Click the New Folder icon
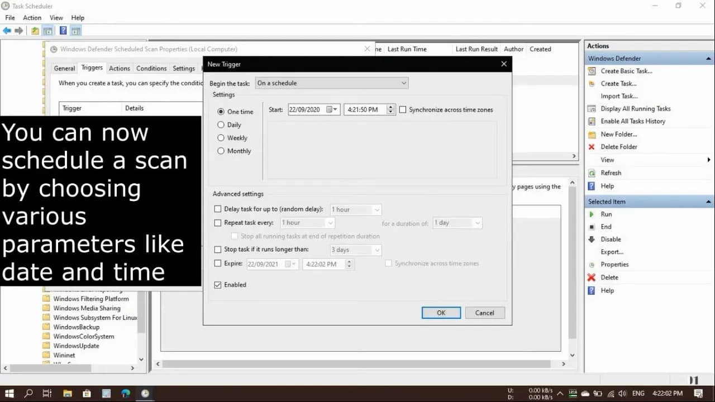 [592, 135]
